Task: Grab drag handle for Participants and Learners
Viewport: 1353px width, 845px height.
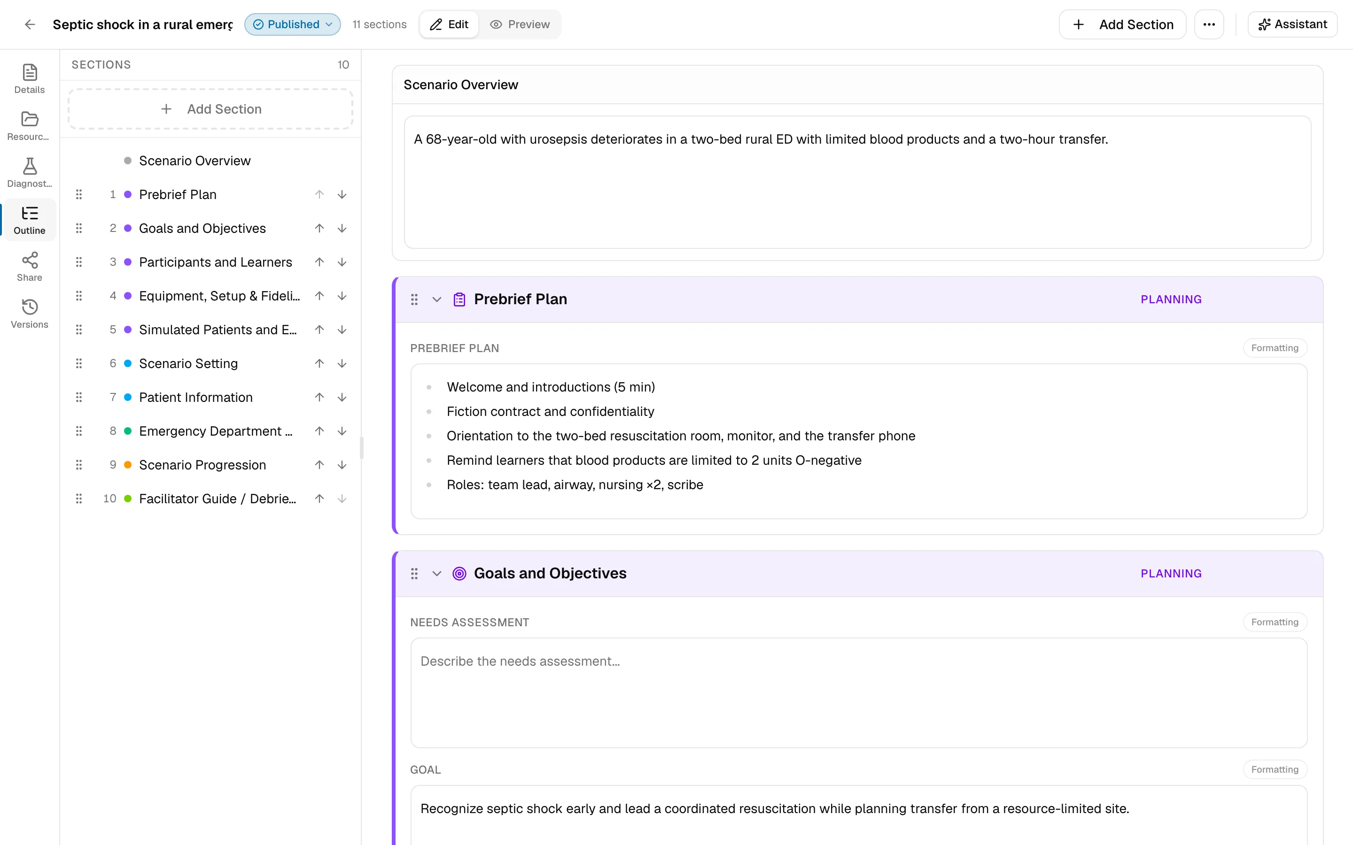Action: pos(79,262)
